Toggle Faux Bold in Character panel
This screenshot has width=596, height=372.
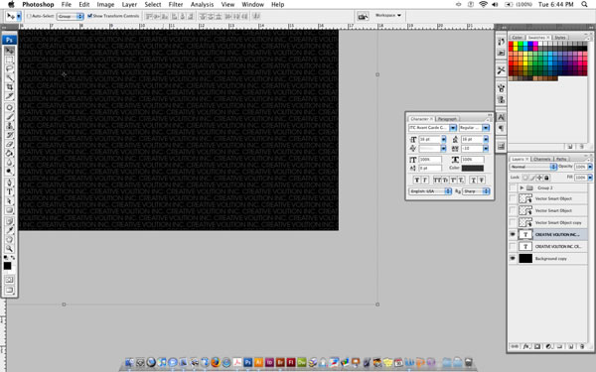point(416,181)
